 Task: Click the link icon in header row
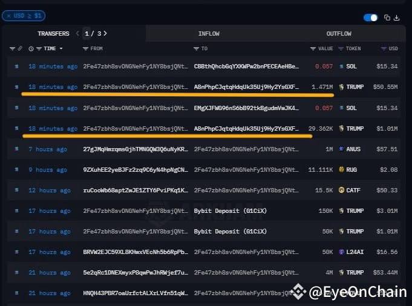tap(20, 48)
